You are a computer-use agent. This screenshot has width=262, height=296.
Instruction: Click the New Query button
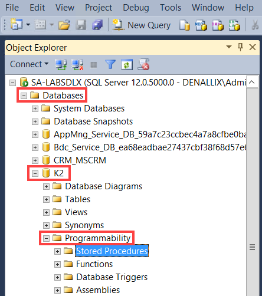point(141,25)
